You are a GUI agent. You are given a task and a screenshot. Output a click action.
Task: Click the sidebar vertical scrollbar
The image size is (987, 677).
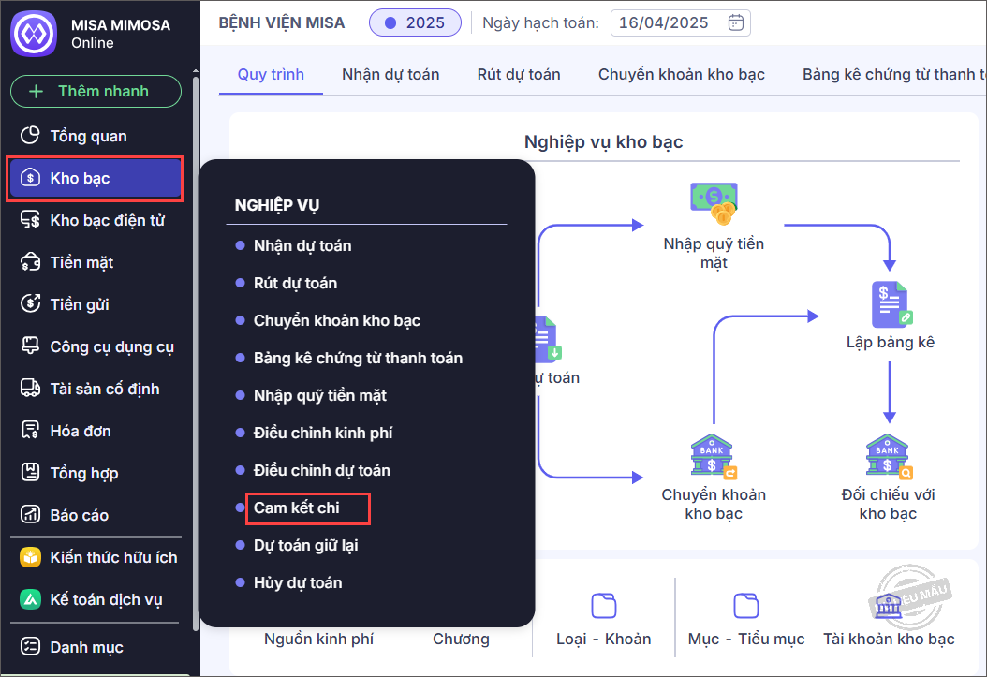(196, 352)
